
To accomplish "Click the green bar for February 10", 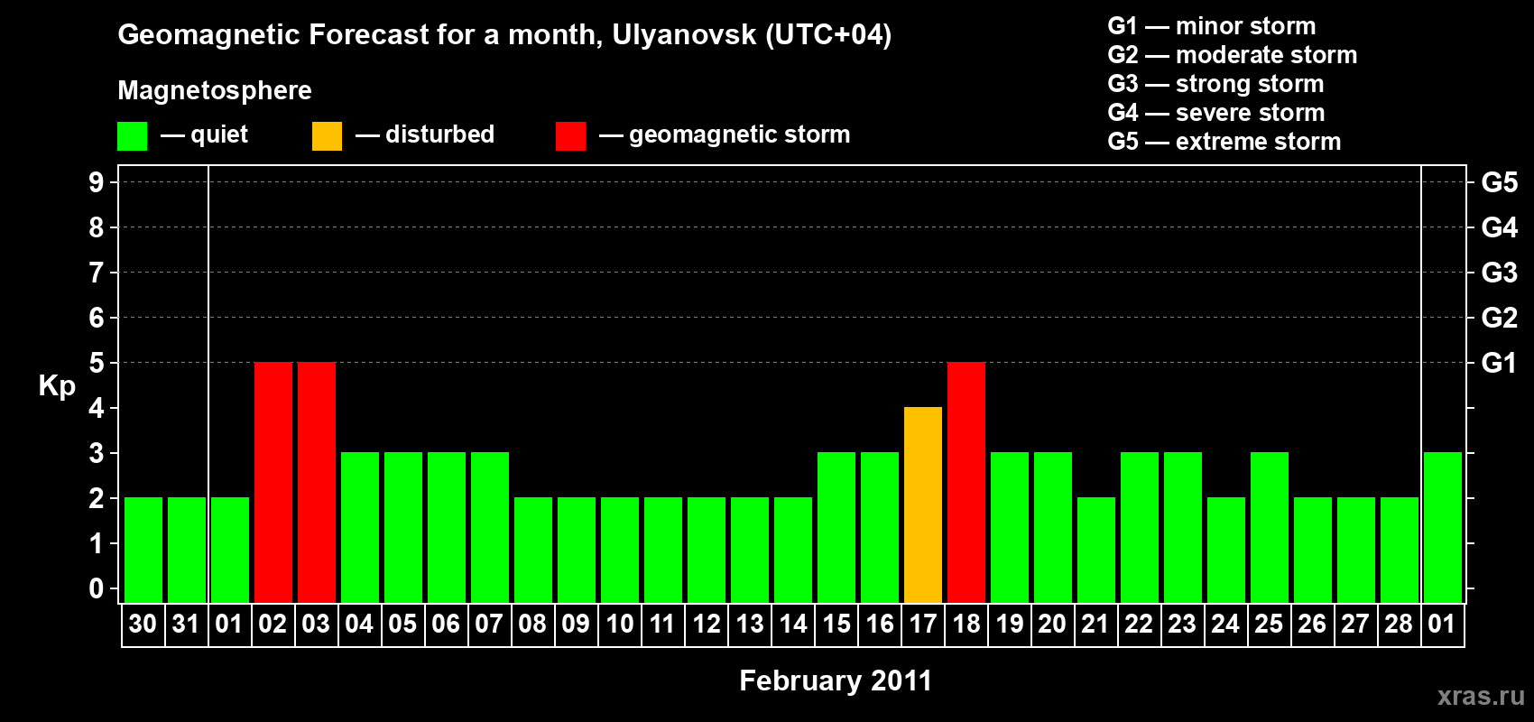I will 620,550.
